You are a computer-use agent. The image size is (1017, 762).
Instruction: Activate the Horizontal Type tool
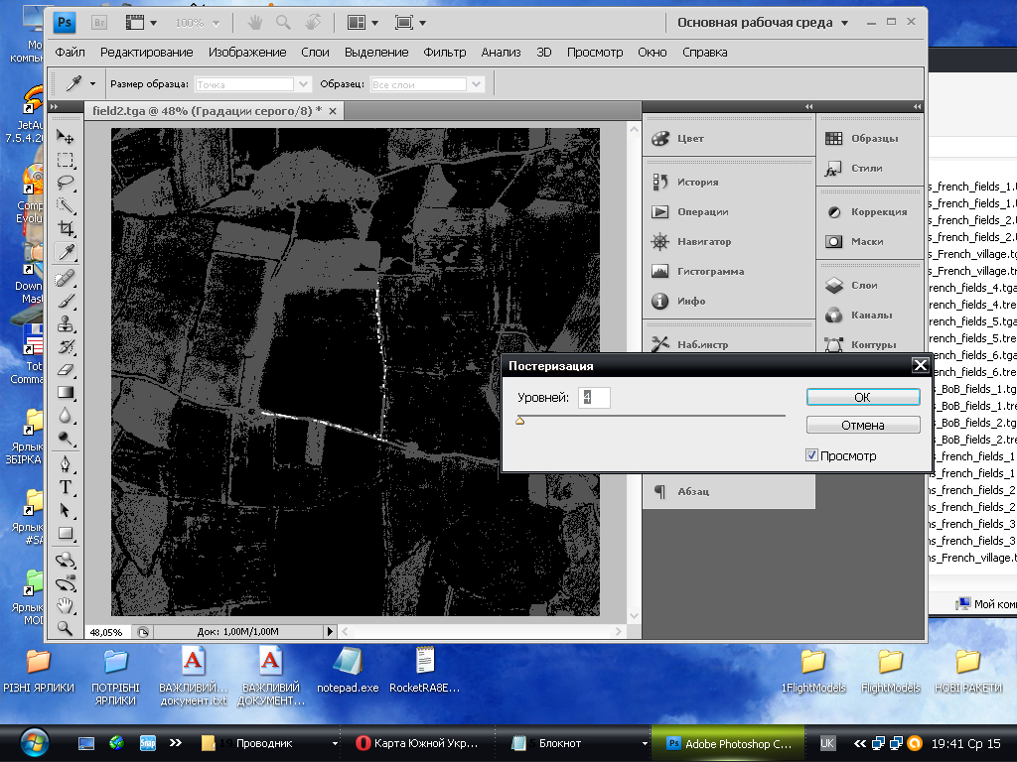click(x=66, y=486)
